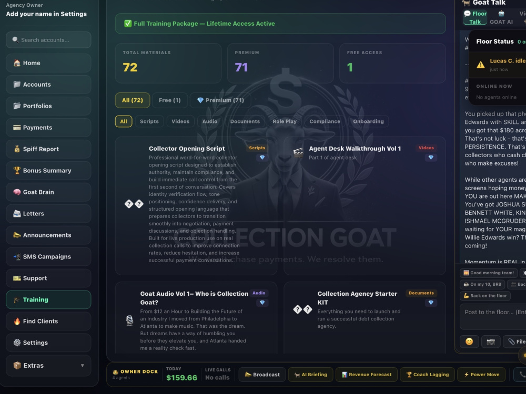Click the camera icon in chat

tap(491, 341)
